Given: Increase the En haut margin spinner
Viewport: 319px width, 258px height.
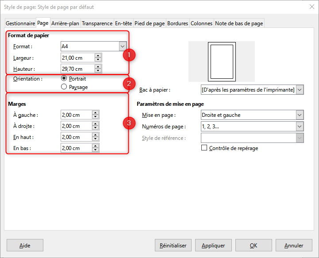Looking at the screenshot, I should pyautogui.click(x=96, y=135).
